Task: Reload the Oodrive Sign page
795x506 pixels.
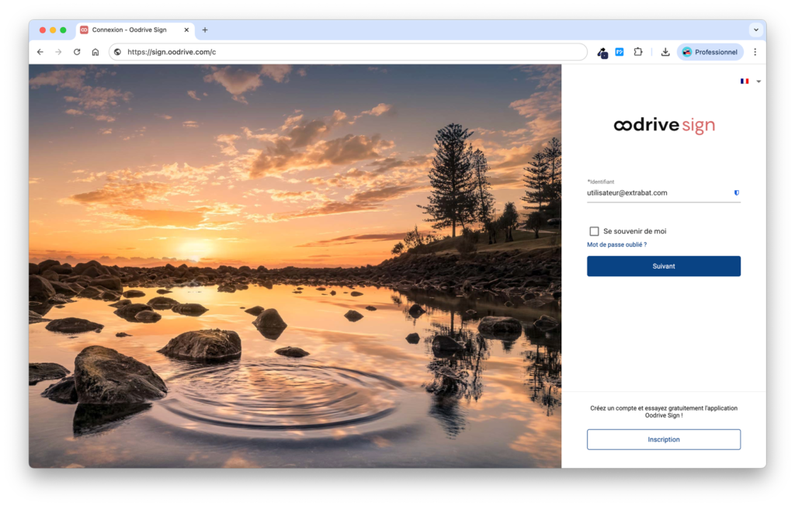Action: [x=77, y=52]
